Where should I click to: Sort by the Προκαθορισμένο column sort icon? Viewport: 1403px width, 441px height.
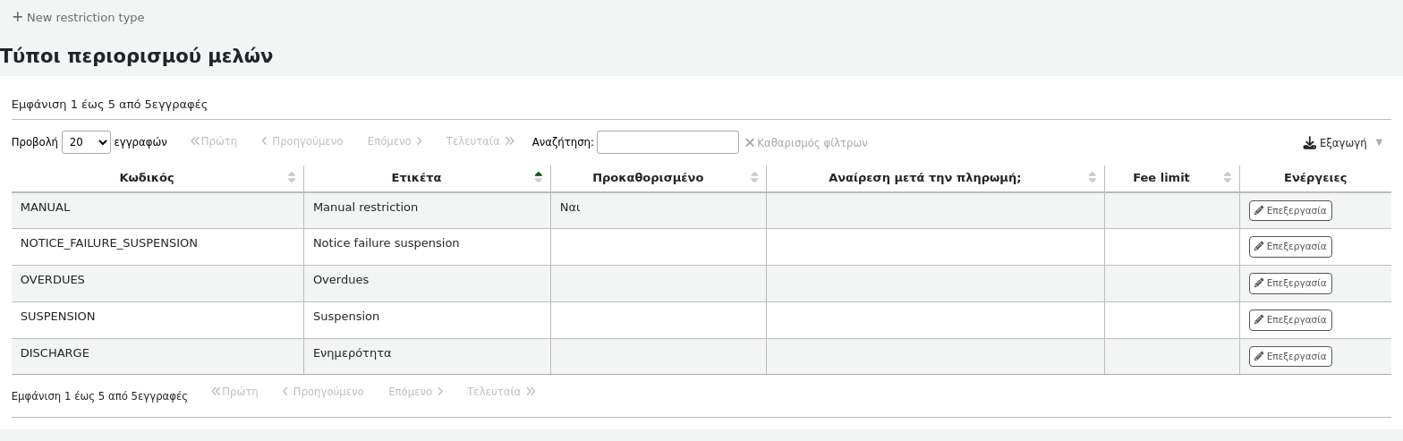754,177
